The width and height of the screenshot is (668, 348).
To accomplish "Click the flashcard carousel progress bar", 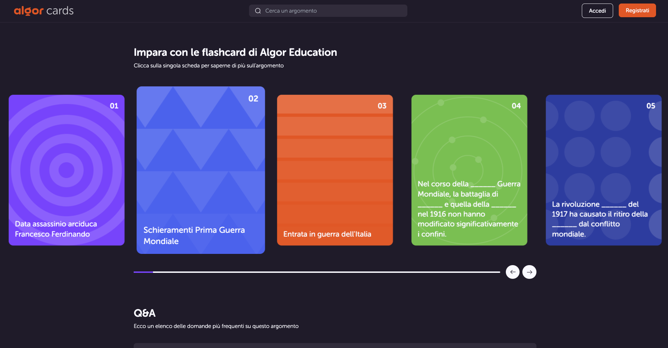I will click(x=317, y=272).
